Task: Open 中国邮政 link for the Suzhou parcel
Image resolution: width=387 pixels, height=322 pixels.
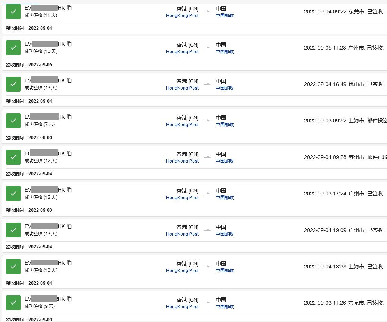Action: click(225, 161)
